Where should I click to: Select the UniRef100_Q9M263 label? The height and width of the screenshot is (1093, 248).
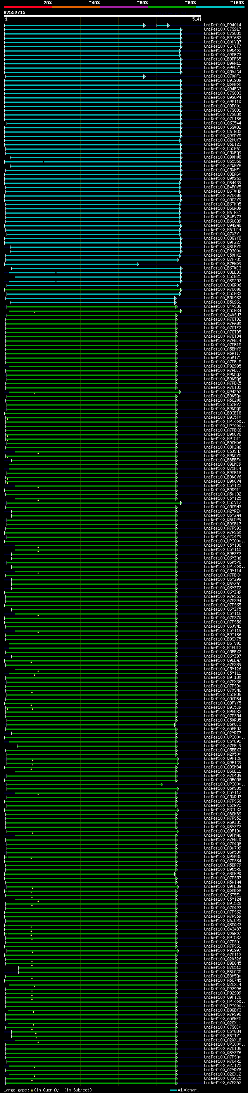coord(222,179)
